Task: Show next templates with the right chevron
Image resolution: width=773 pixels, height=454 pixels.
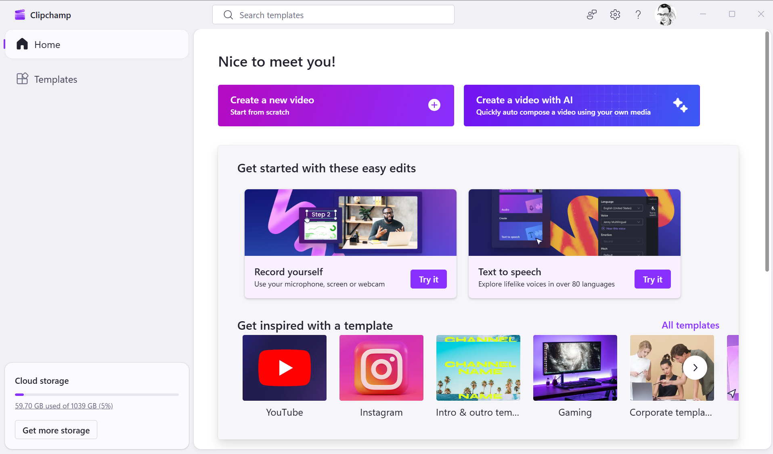Action: (695, 368)
